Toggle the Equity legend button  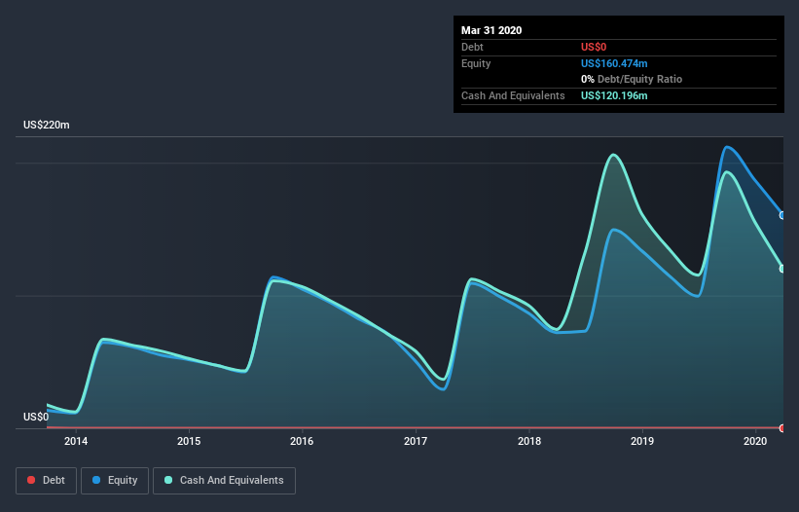(x=115, y=481)
